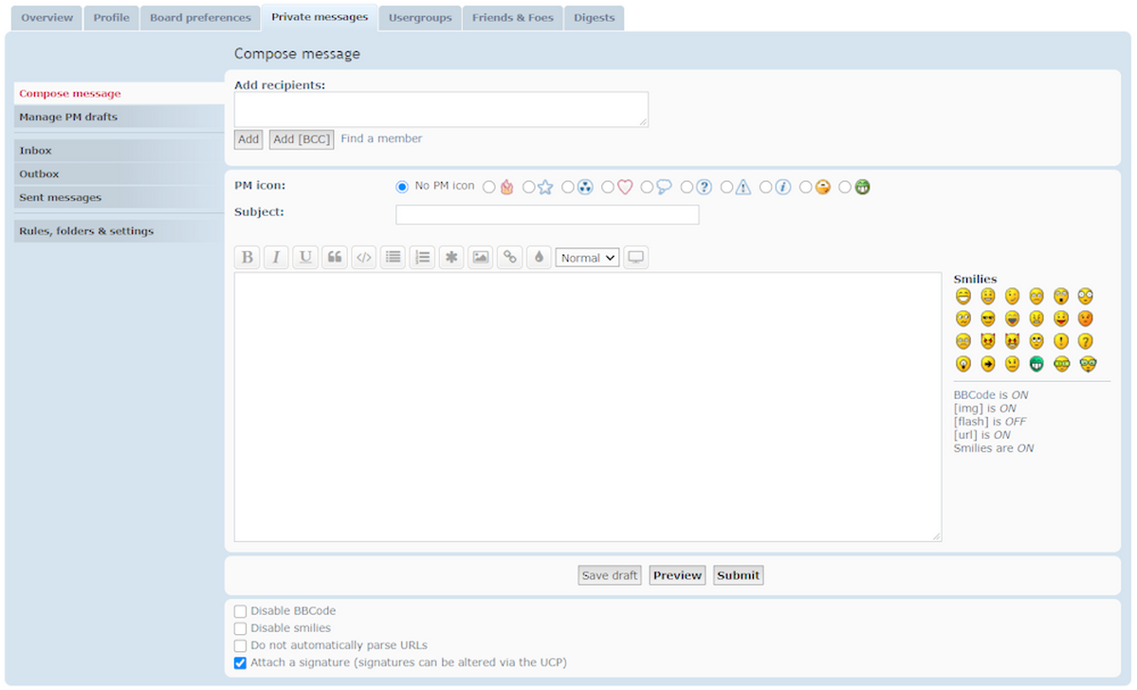The width and height of the screenshot is (1137, 690).
Task: Click into the Add recipients text area
Action: click(441, 109)
